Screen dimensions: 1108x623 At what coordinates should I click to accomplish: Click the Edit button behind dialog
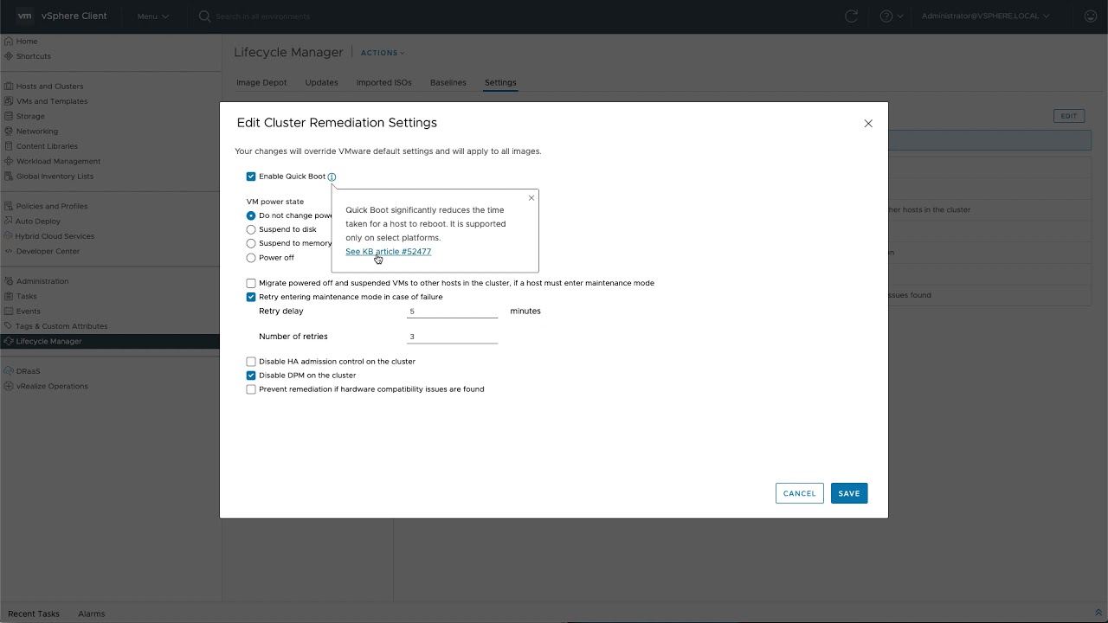1069,116
